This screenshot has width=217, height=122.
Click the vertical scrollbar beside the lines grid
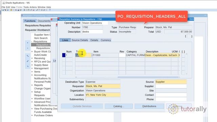click(186, 64)
